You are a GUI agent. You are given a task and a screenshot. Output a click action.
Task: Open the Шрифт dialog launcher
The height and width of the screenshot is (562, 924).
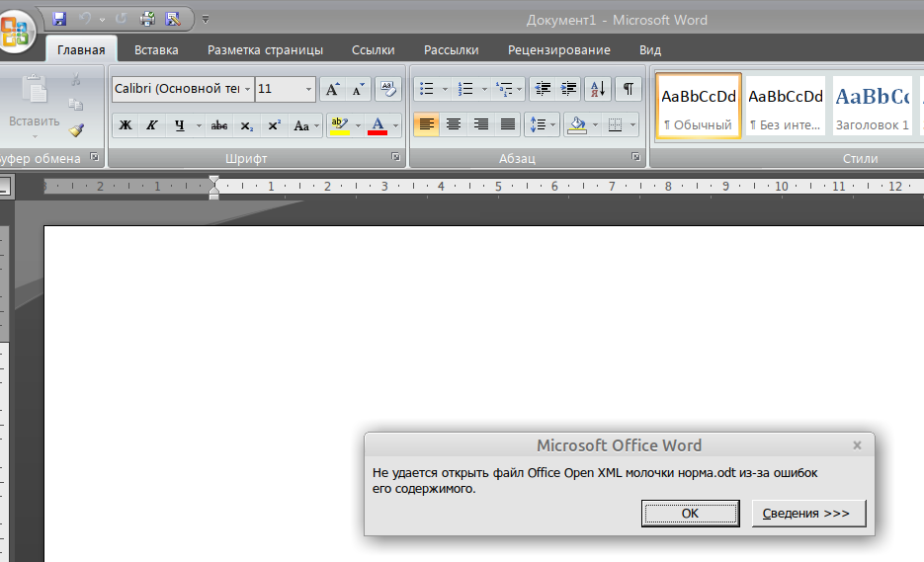395,157
